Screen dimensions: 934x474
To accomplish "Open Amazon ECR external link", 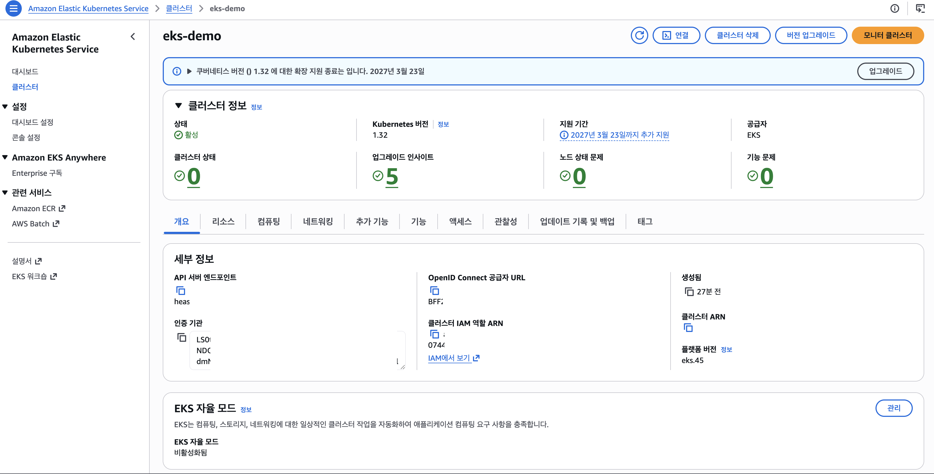I will [x=38, y=208].
